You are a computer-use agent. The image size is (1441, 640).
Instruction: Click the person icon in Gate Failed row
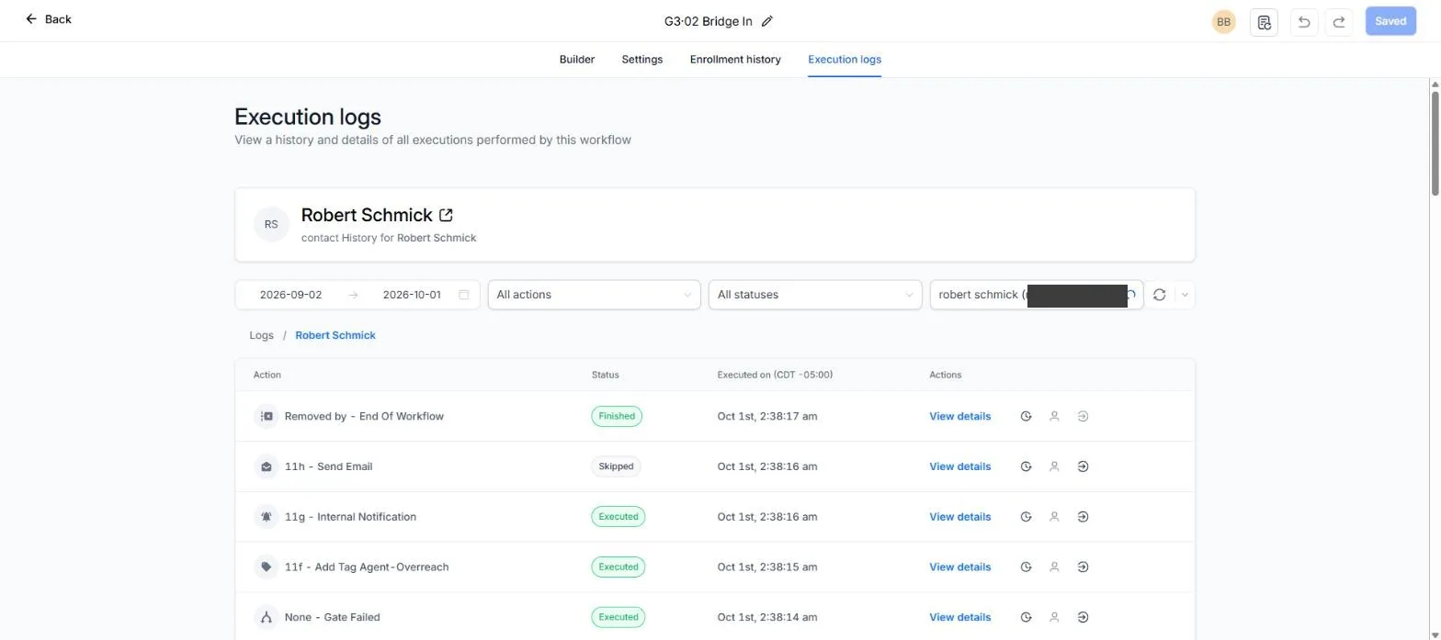tap(1054, 617)
